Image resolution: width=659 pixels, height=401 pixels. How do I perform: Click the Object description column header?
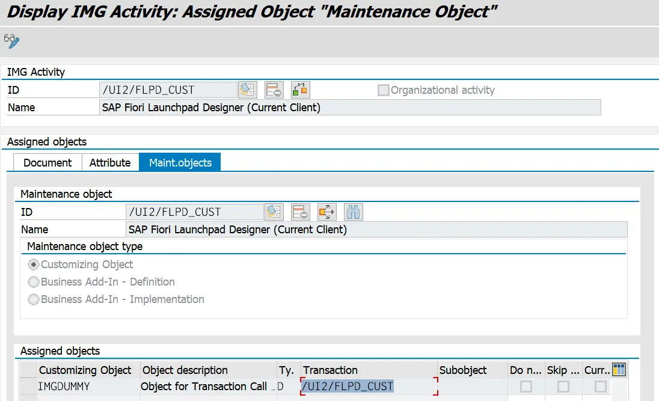[x=208, y=370]
